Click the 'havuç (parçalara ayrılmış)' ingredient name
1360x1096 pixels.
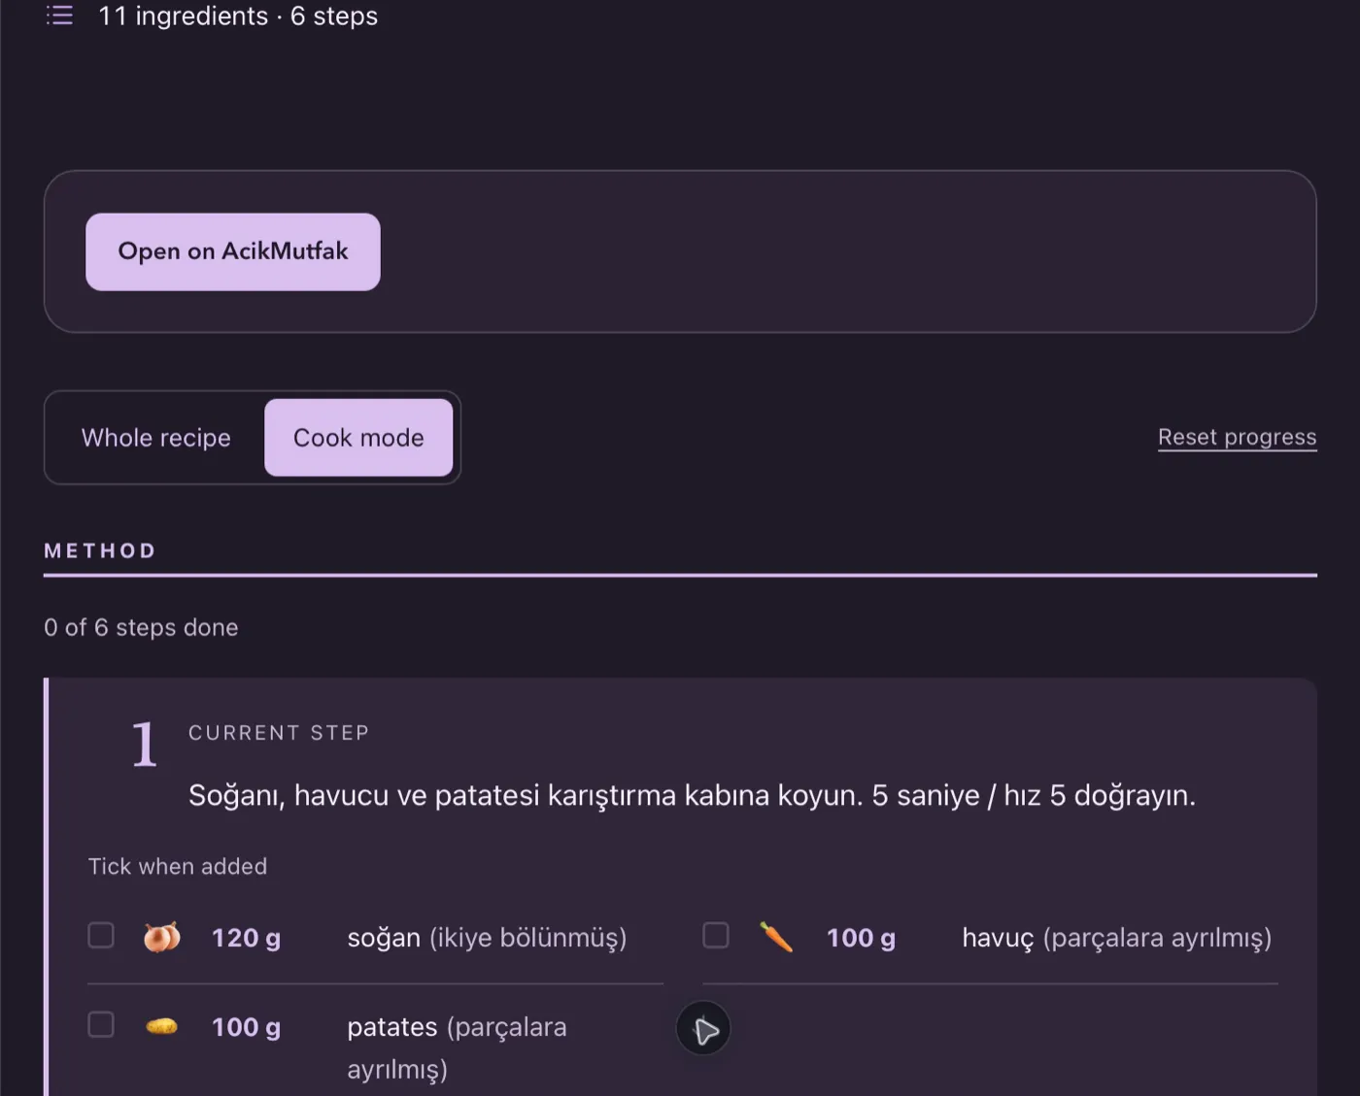click(x=1117, y=938)
